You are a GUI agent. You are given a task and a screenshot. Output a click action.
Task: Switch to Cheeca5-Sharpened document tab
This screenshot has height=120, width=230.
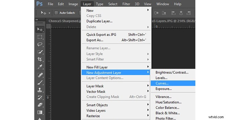[64, 21]
